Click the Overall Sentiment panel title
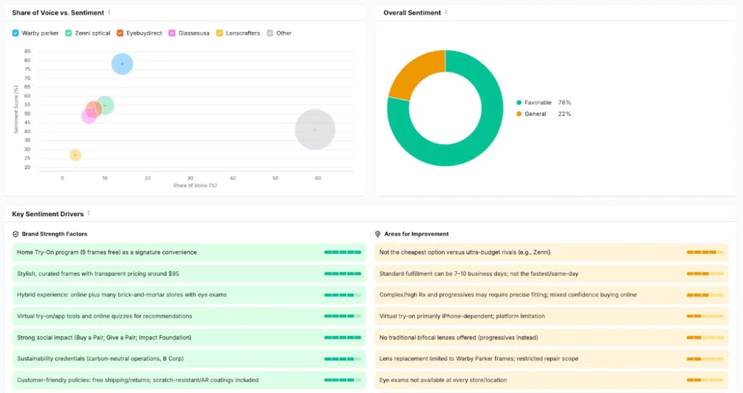The height and width of the screenshot is (393, 743). coord(412,13)
